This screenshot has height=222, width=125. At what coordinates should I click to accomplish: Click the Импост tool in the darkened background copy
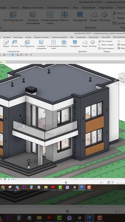click(x=65, y=17)
